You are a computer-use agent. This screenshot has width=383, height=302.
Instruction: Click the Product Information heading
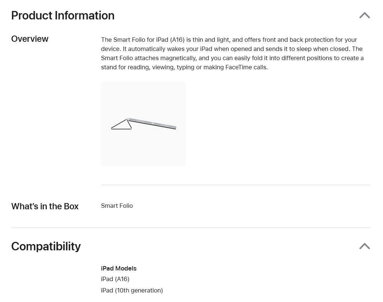[63, 15]
